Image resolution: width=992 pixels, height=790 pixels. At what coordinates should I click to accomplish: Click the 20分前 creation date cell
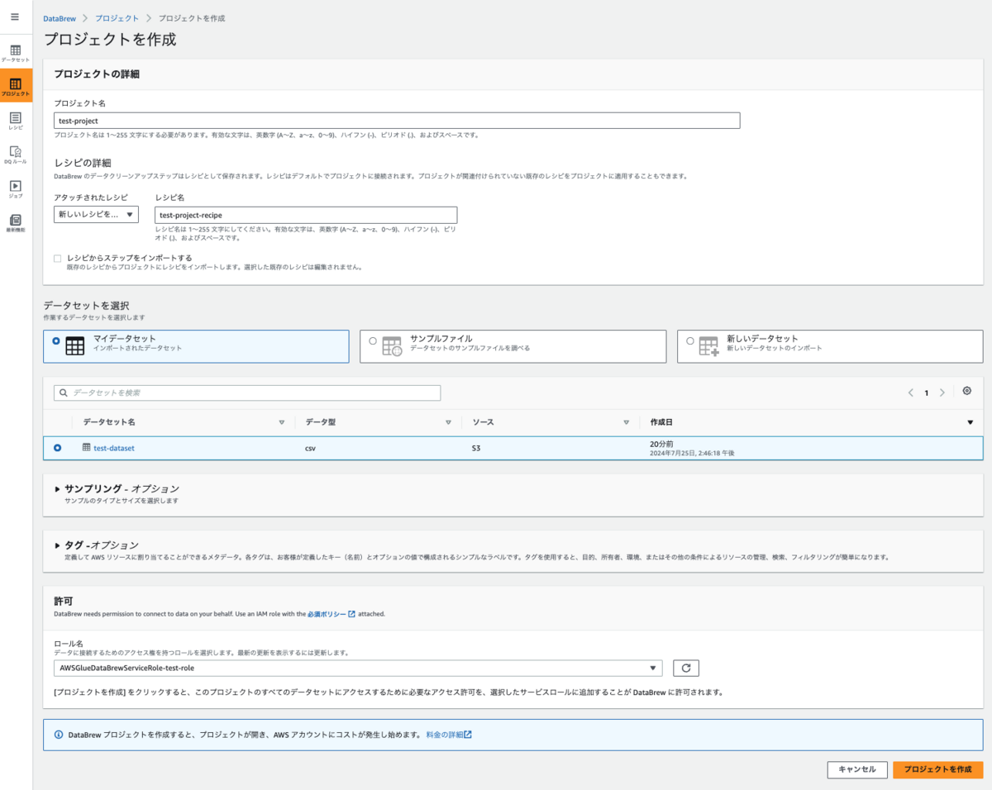pos(661,444)
